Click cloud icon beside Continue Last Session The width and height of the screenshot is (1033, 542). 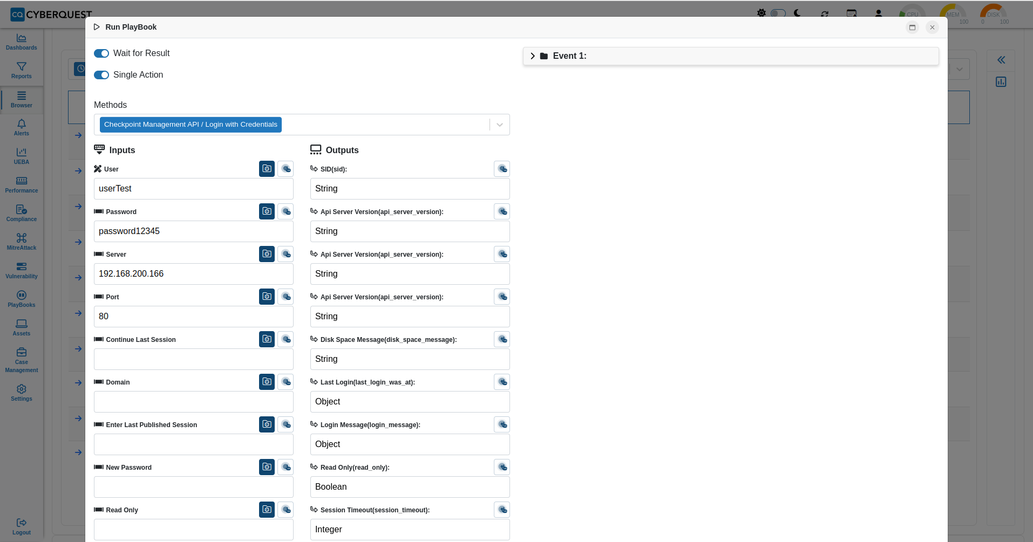(286, 339)
